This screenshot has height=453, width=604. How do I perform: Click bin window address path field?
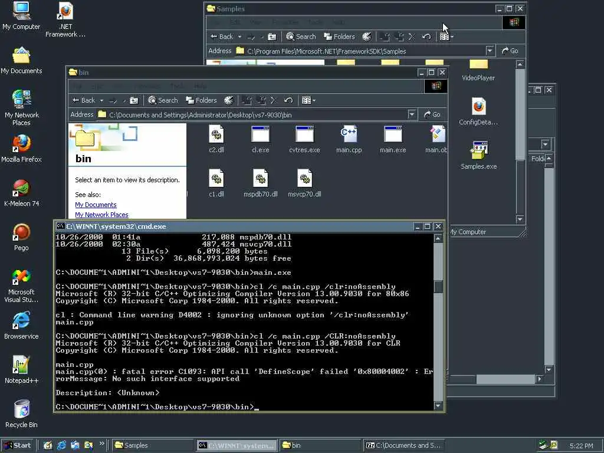(x=252, y=114)
